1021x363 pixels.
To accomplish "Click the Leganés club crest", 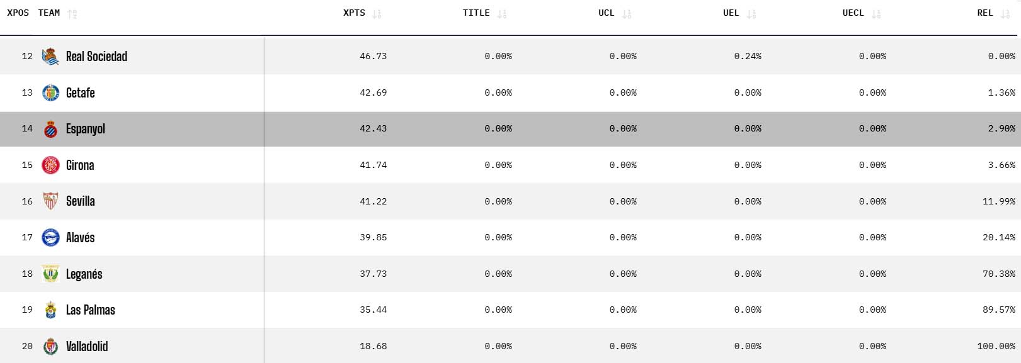I will tap(50, 274).
